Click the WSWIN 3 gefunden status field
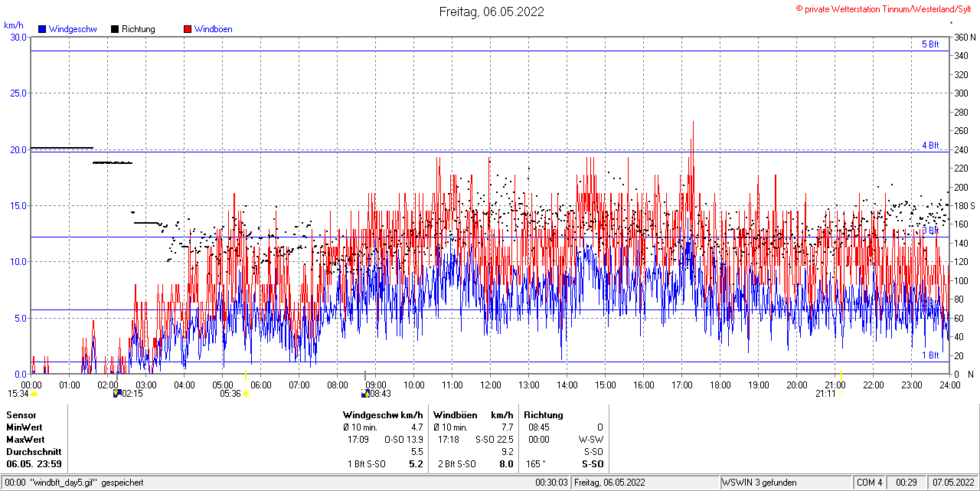Viewport: 980px width, 491px height. [786, 483]
